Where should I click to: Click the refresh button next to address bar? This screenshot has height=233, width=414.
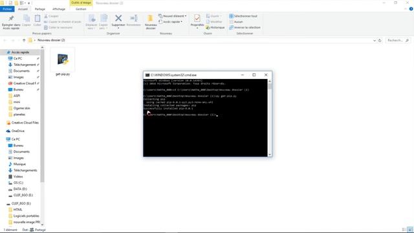pyautogui.click(x=380, y=40)
